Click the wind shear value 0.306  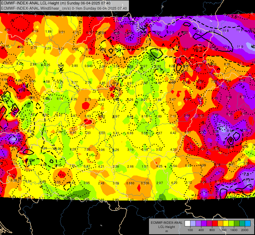[145, 183]
